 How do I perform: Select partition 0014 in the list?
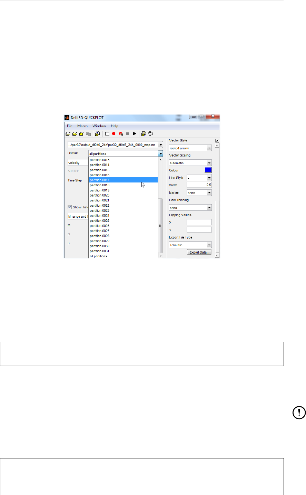[x=123, y=165]
